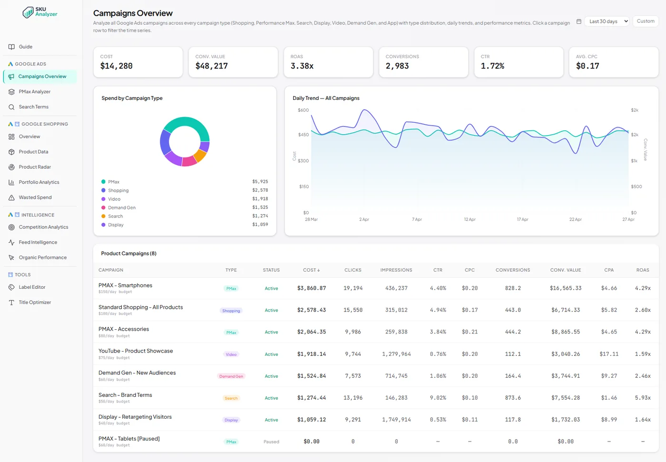Click the PMax Analyzer layers icon
The image size is (666, 462).
click(11, 92)
